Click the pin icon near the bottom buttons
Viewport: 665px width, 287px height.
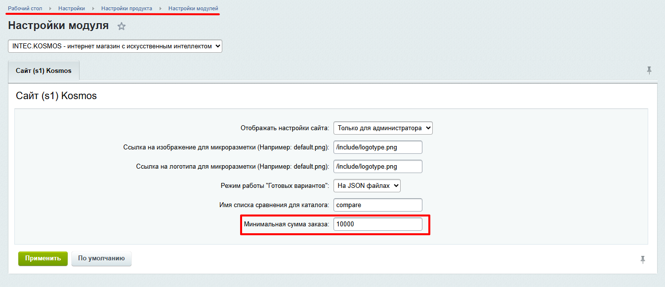point(642,259)
